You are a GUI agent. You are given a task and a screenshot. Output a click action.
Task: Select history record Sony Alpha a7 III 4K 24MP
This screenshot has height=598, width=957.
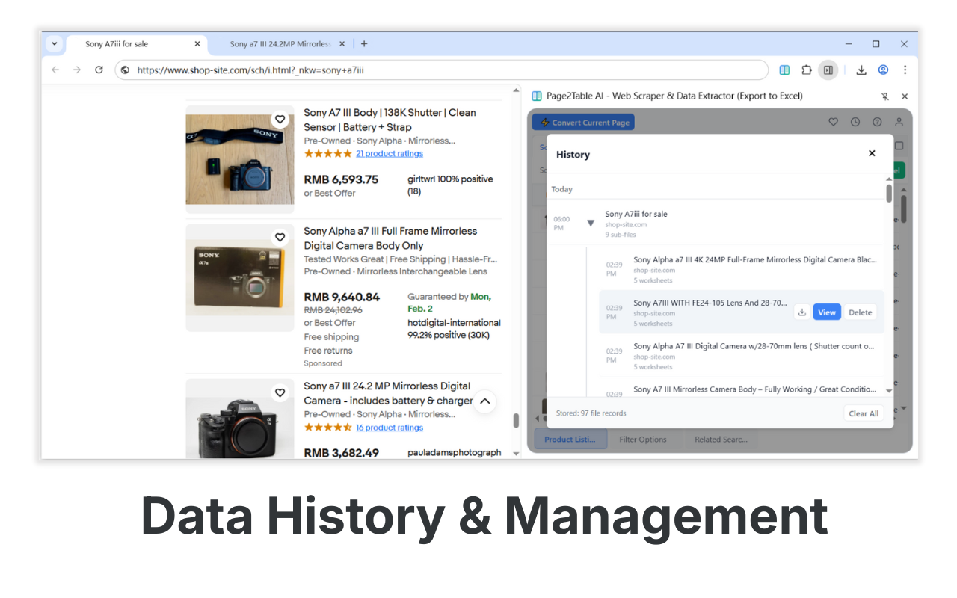pos(742,270)
